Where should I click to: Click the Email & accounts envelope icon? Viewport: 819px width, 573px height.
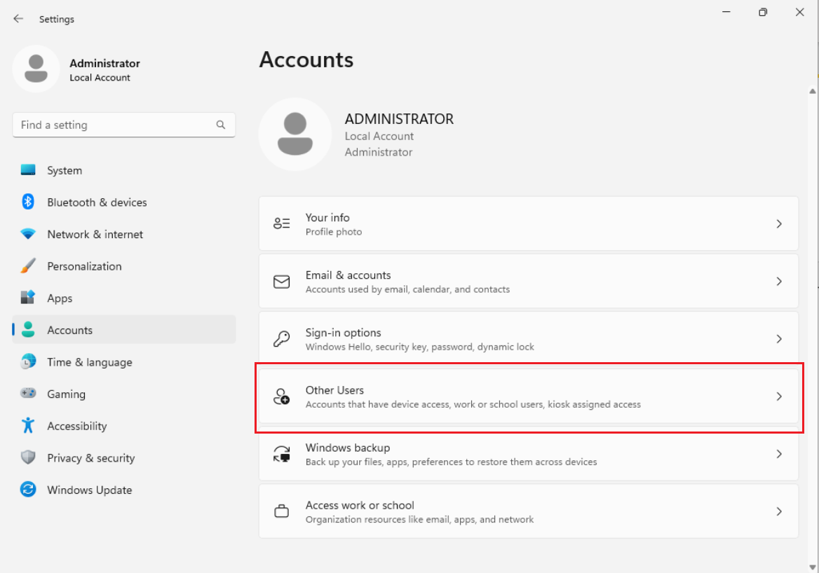[x=282, y=282]
